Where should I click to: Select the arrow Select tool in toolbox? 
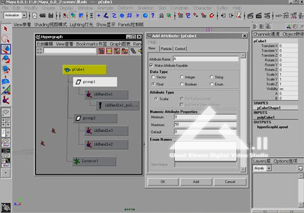tap(6, 29)
